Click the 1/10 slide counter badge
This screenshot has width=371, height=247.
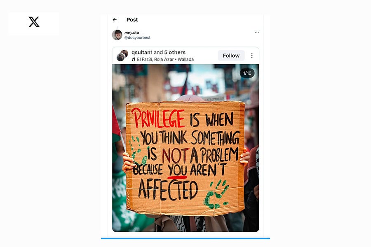(x=247, y=73)
